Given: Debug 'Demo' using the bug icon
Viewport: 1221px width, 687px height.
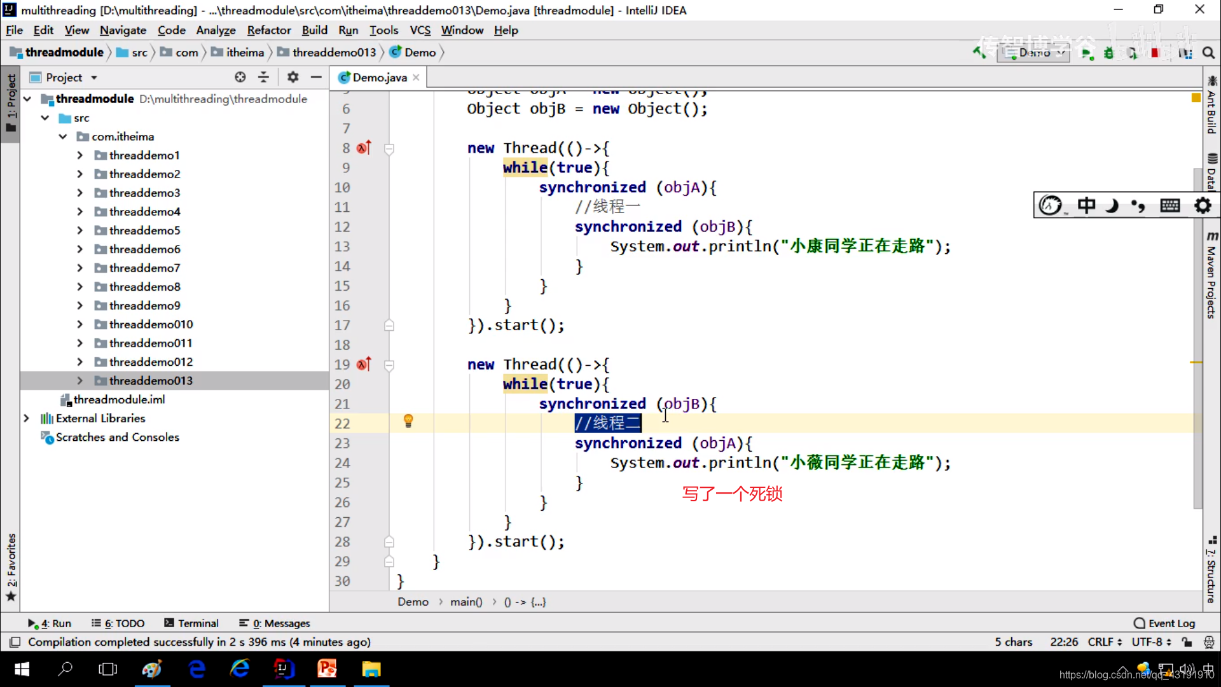Looking at the screenshot, I should (x=1108, y=53).
